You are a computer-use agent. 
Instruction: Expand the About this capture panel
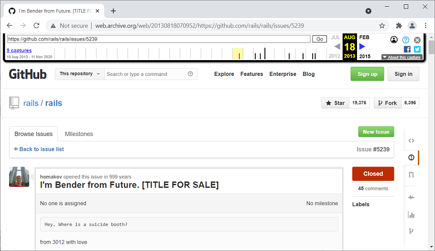tap(402, 57)
